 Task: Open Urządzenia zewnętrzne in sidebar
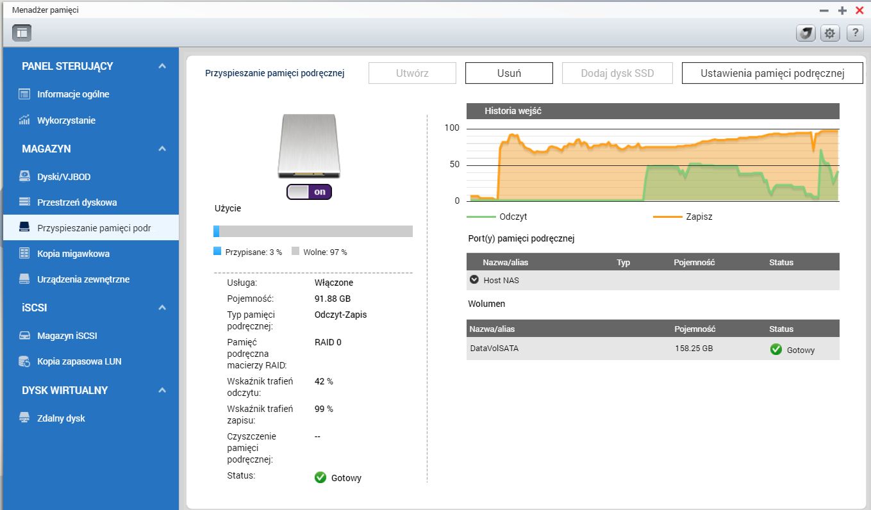83,279
